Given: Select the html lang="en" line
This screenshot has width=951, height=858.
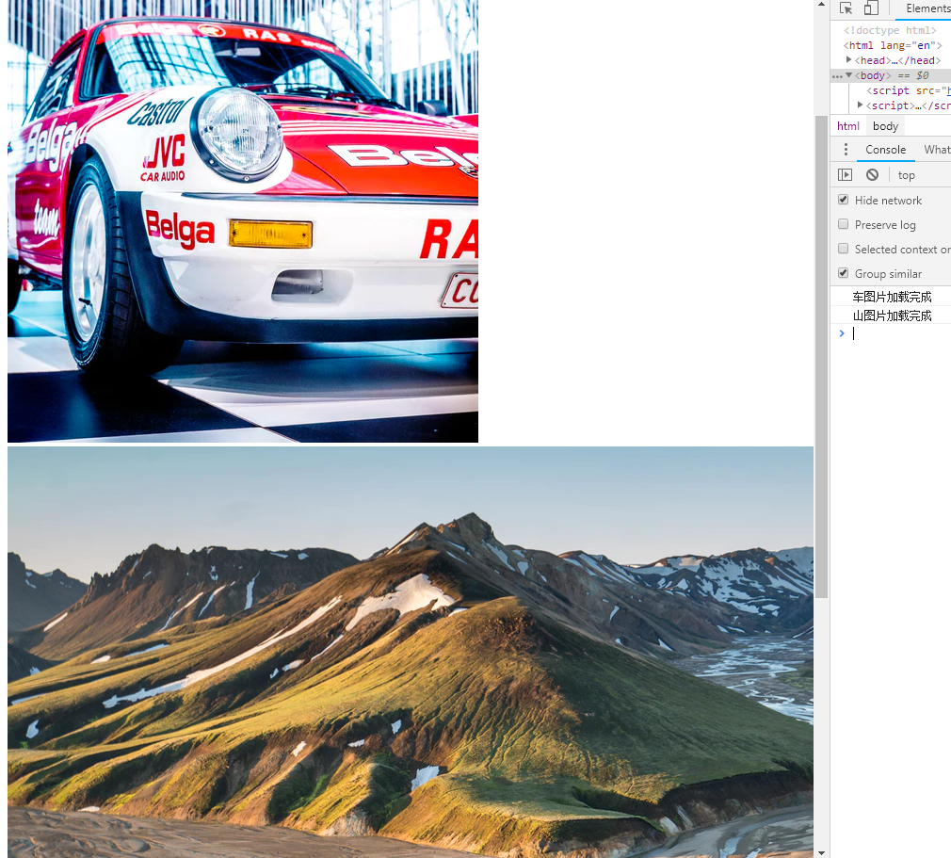Looking at the screenshot, I should point(893,45).
